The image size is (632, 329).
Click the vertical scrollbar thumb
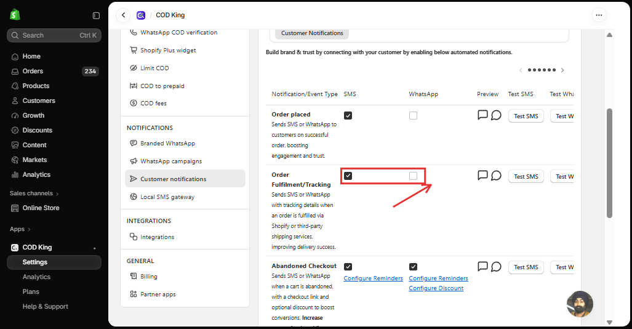pyautogui.click(x=609, y=163)
